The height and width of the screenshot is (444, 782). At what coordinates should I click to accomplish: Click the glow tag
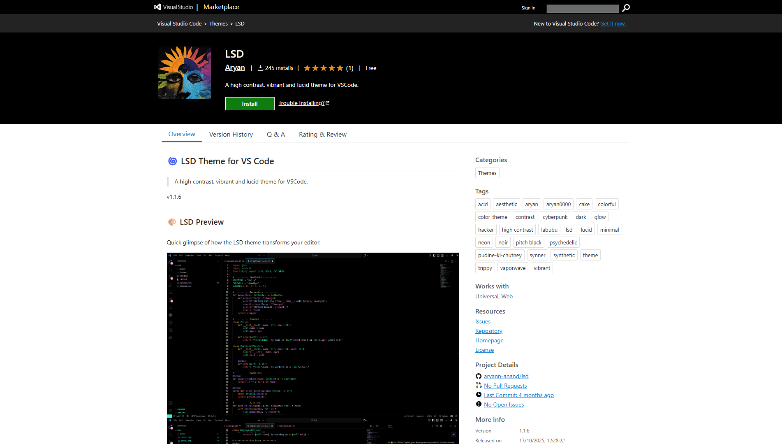point(600,217)
